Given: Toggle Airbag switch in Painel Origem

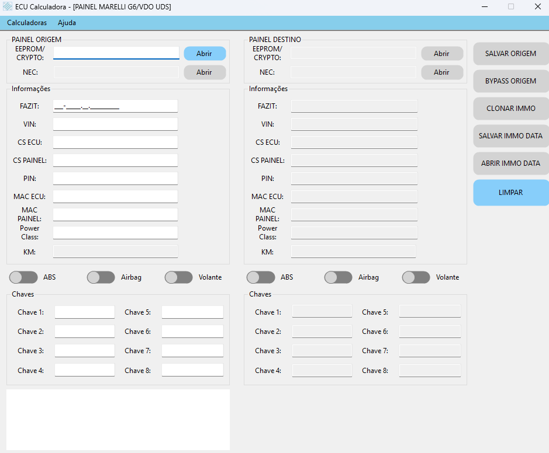Looking at the screenshot, I should 101,277.
